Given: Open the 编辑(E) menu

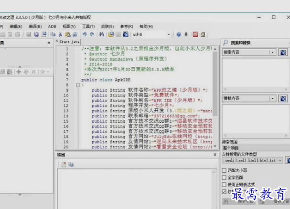Looking at the screenshot, I should pyautogui.click(x=16, y=26).
